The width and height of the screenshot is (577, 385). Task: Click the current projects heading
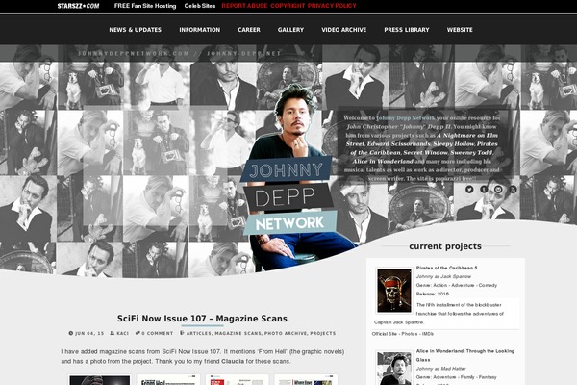point(445,246)
